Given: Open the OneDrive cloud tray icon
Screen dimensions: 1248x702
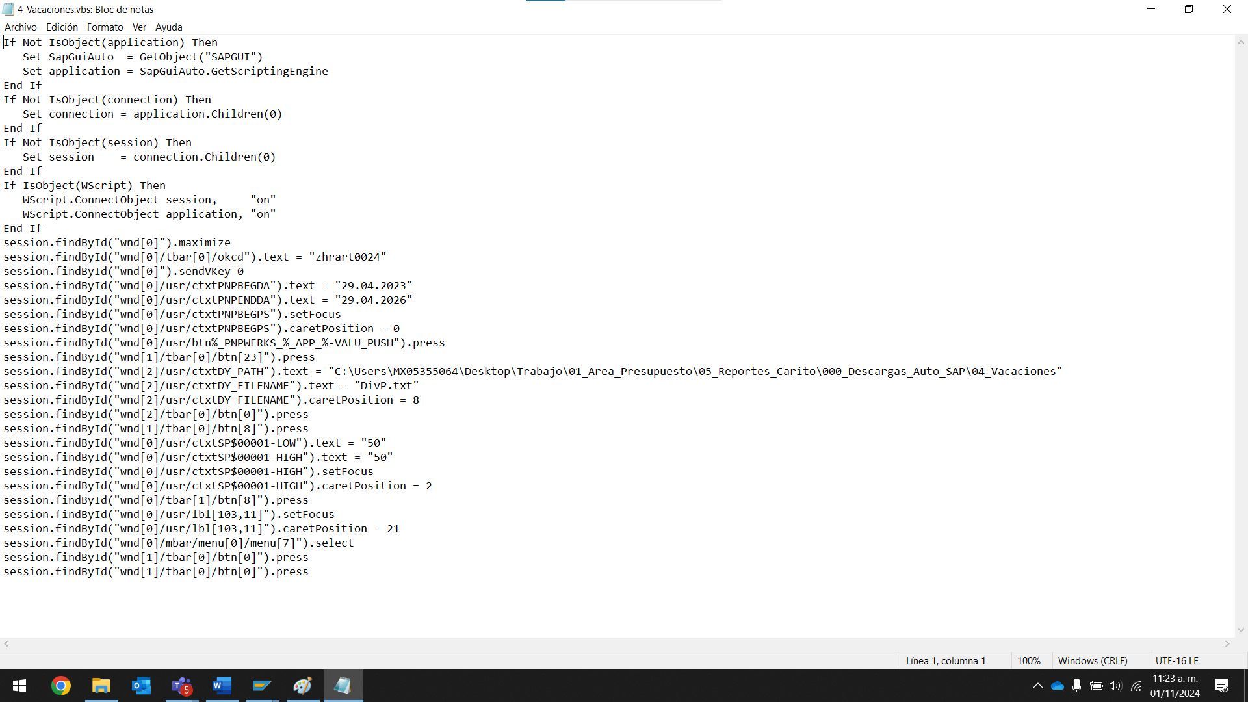Looking at the screenshot, I should point(1058,686).
